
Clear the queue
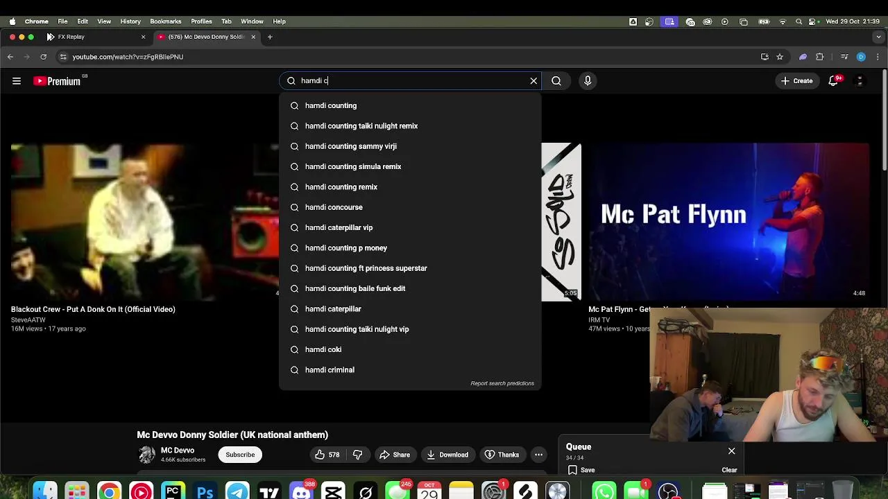(x=729, y=470)
